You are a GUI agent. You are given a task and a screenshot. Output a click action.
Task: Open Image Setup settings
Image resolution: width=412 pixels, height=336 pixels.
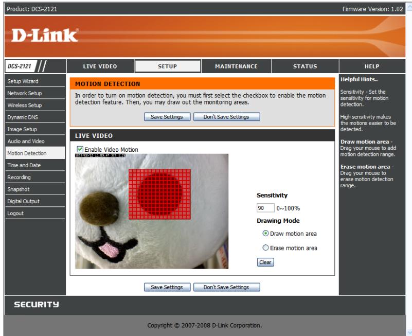[x=35, y=129]
